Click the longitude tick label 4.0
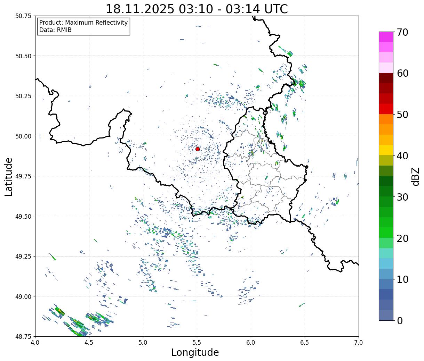This screenshot has width=424, height=361. click(x=35, y=343)
